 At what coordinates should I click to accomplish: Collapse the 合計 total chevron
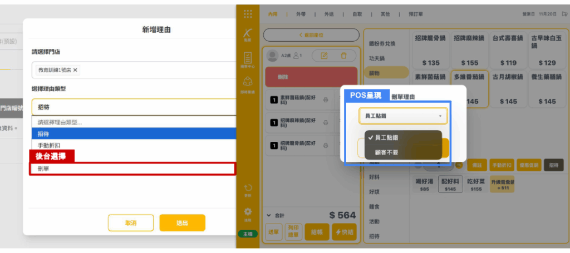pyautogui.click(x=269, y=215)
